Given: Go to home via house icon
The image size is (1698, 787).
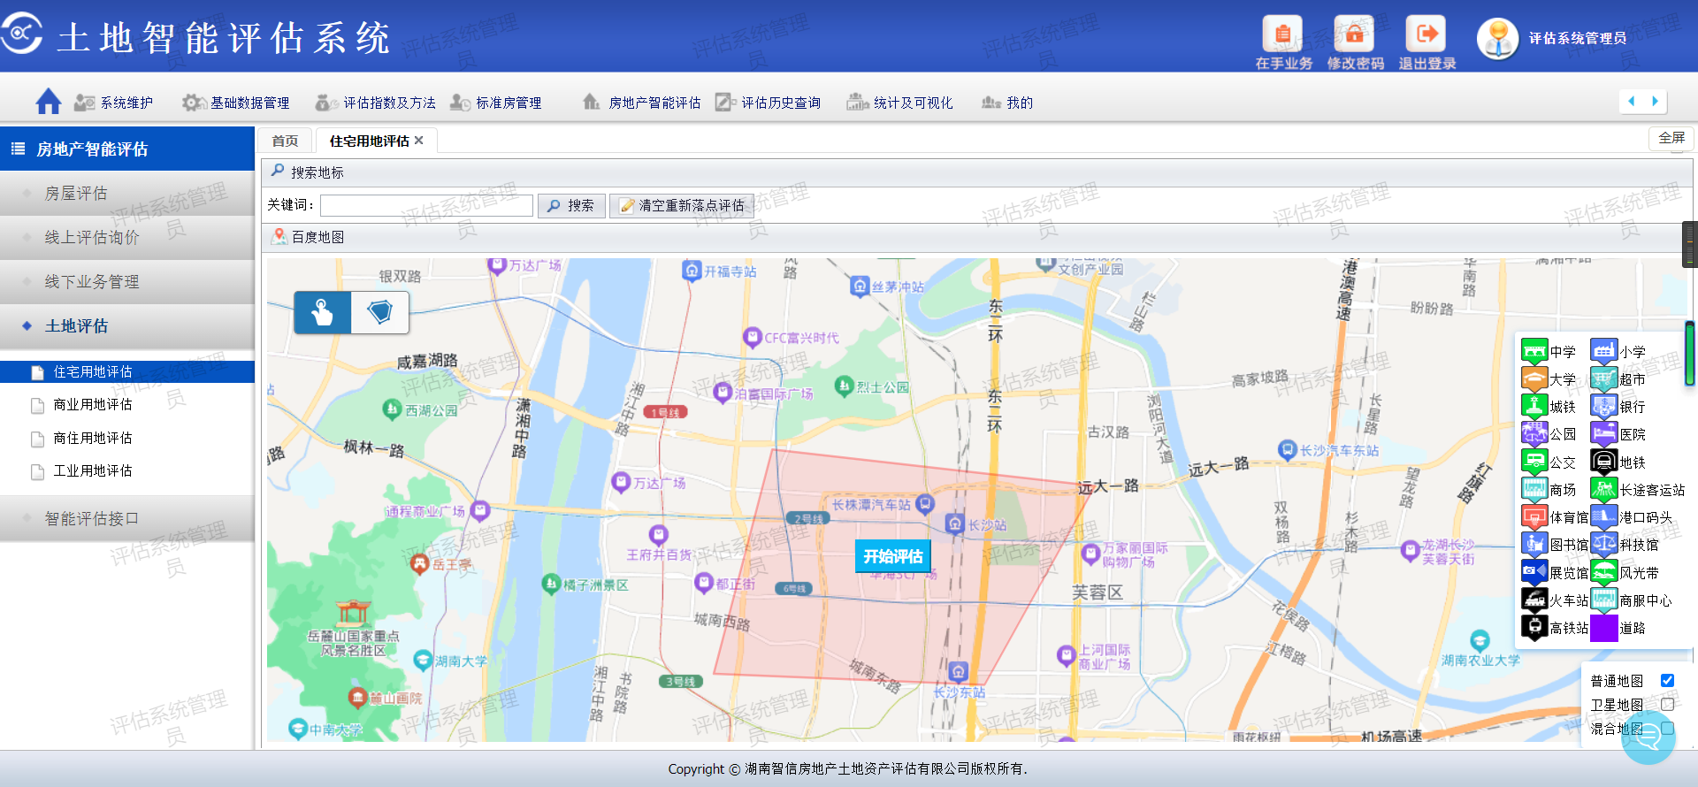Looking at the screenshot, I should click(x=49, y=102).
